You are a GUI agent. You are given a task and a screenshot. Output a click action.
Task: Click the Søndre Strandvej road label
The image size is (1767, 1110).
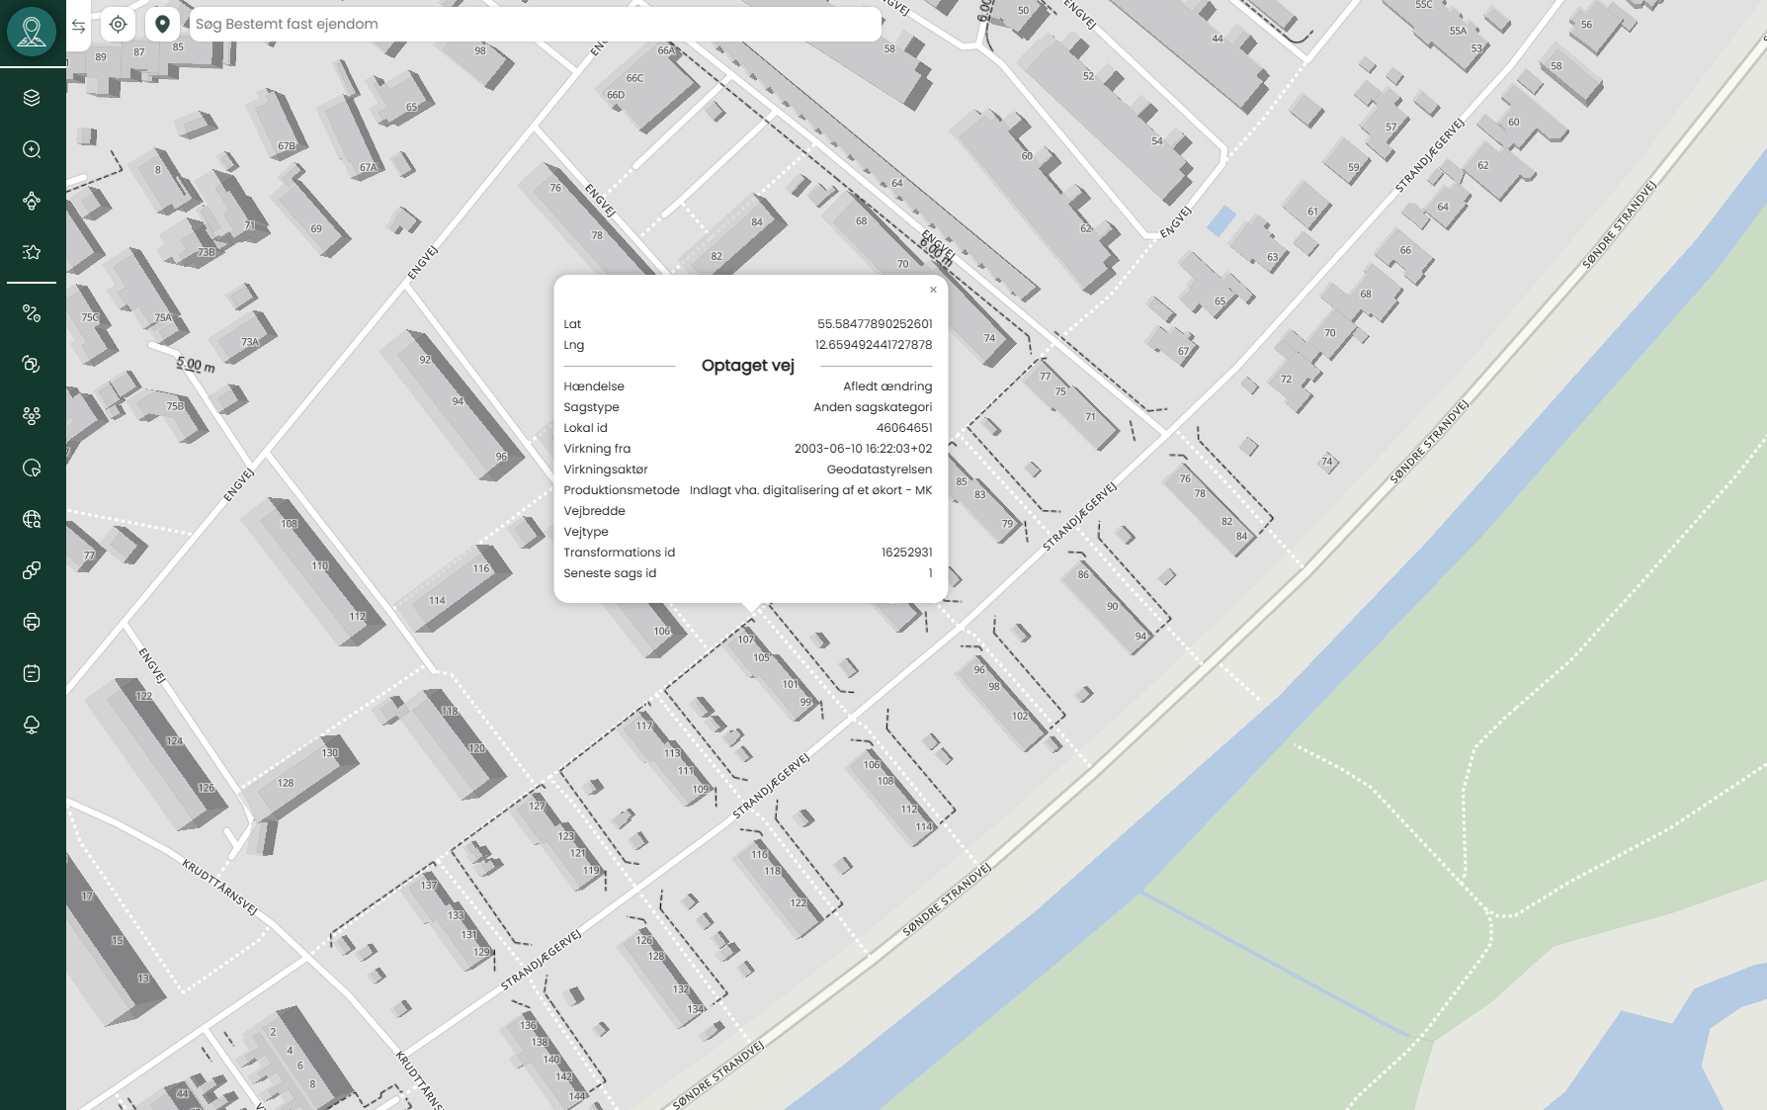pos(947,899)
